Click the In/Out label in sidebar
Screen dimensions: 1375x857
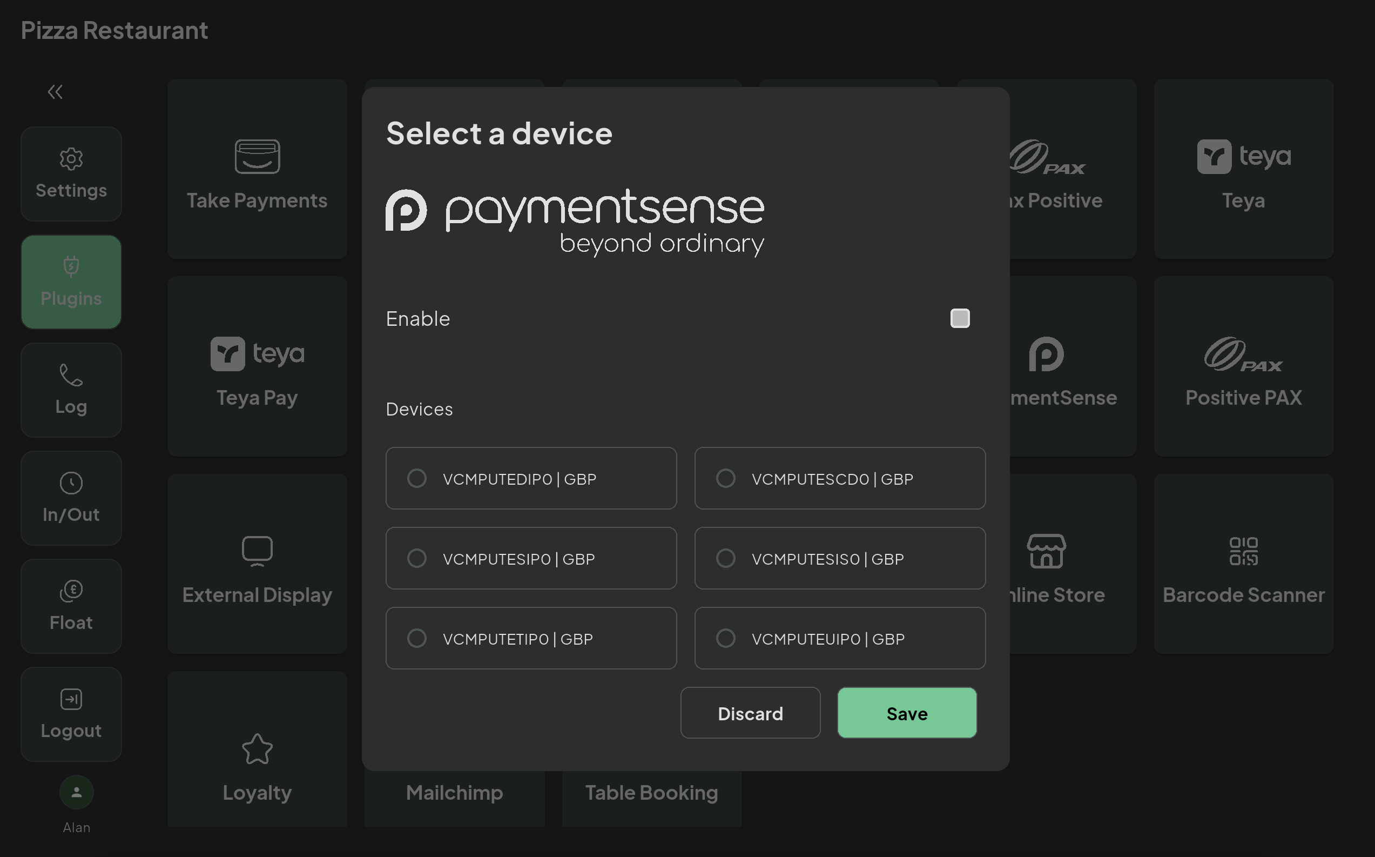71,514
